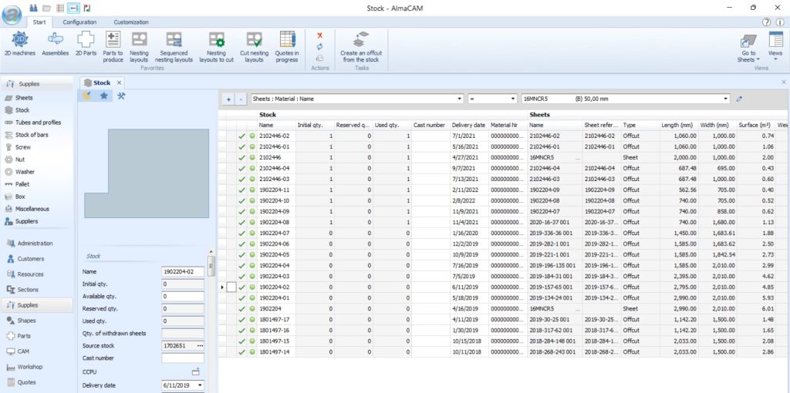Click the Cast number input field
Screen dimensions: 790x393
182,358
